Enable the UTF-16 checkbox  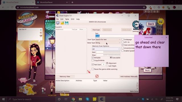click(x=123, y=42)
